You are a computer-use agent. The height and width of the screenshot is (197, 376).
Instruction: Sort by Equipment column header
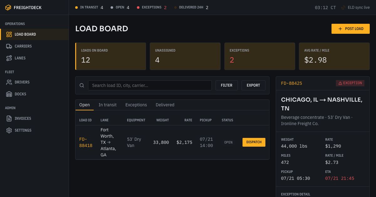click(x=136, y=120)
